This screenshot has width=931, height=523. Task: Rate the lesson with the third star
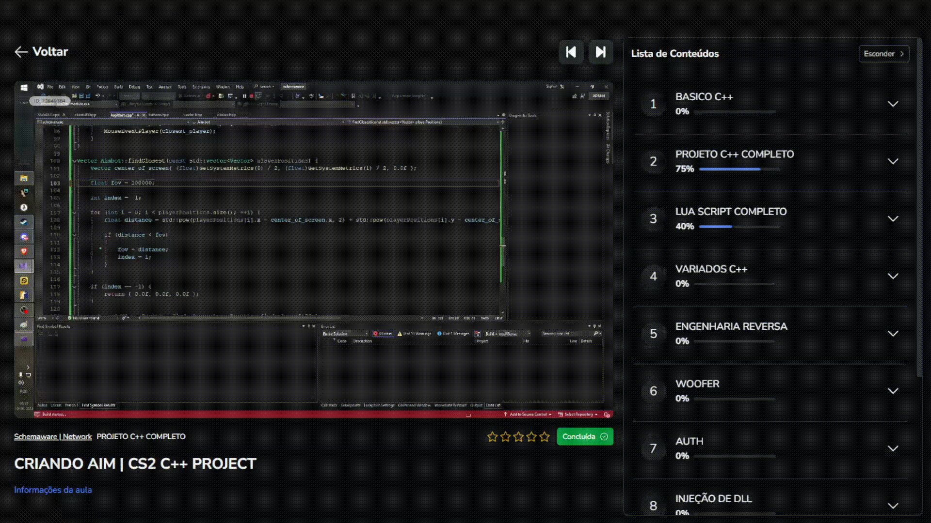coord(518,437)
